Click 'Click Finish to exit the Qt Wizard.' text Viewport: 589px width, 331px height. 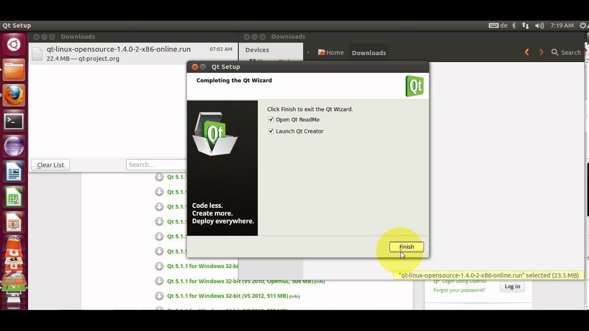(310, 109)
